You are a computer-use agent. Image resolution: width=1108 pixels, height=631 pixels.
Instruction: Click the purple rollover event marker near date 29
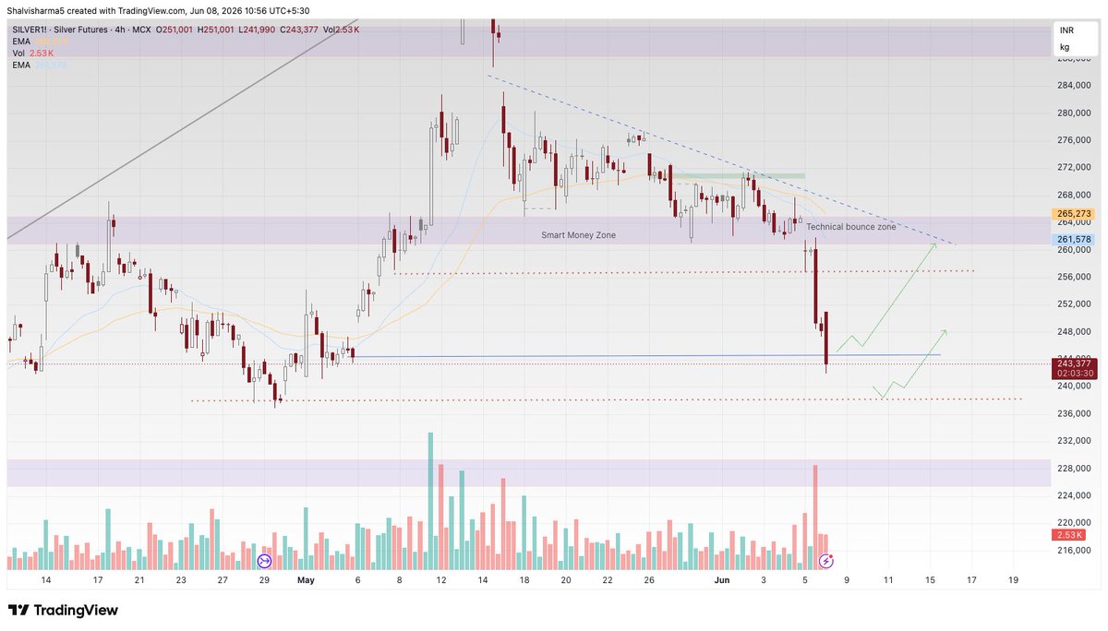264,561
